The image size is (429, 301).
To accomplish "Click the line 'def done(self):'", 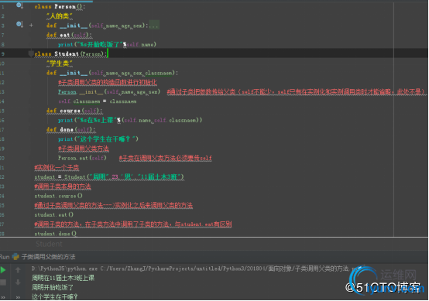I will point(71,129).
